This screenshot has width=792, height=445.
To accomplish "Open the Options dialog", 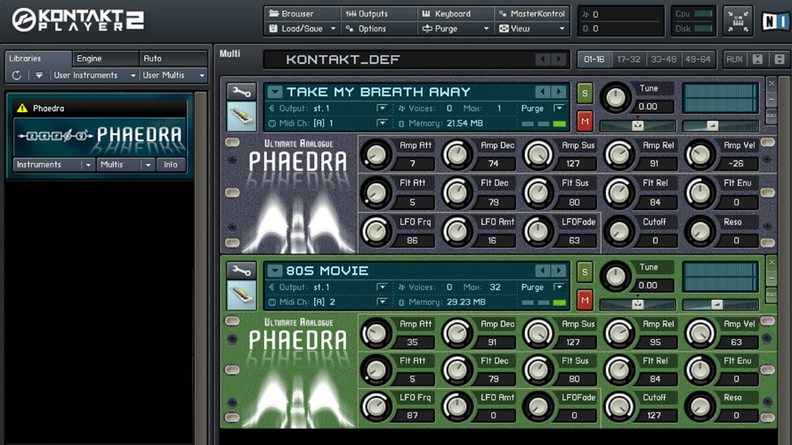I will (379, 28).
